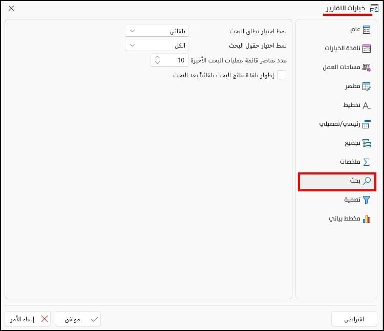Select the مخطط بياني sidebar label
The width and height of the screenshot is (384, 331).
pos(345,218)
